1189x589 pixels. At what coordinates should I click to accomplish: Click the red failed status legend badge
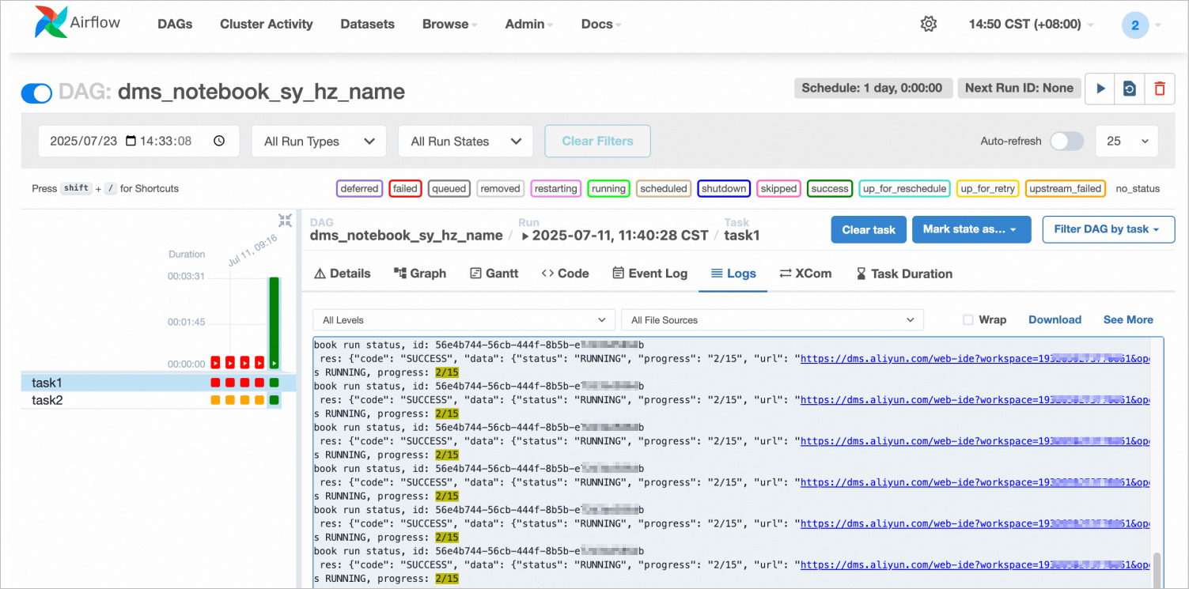click(x=405, y=189)
